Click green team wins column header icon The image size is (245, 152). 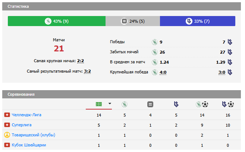[x=125, y=104]
